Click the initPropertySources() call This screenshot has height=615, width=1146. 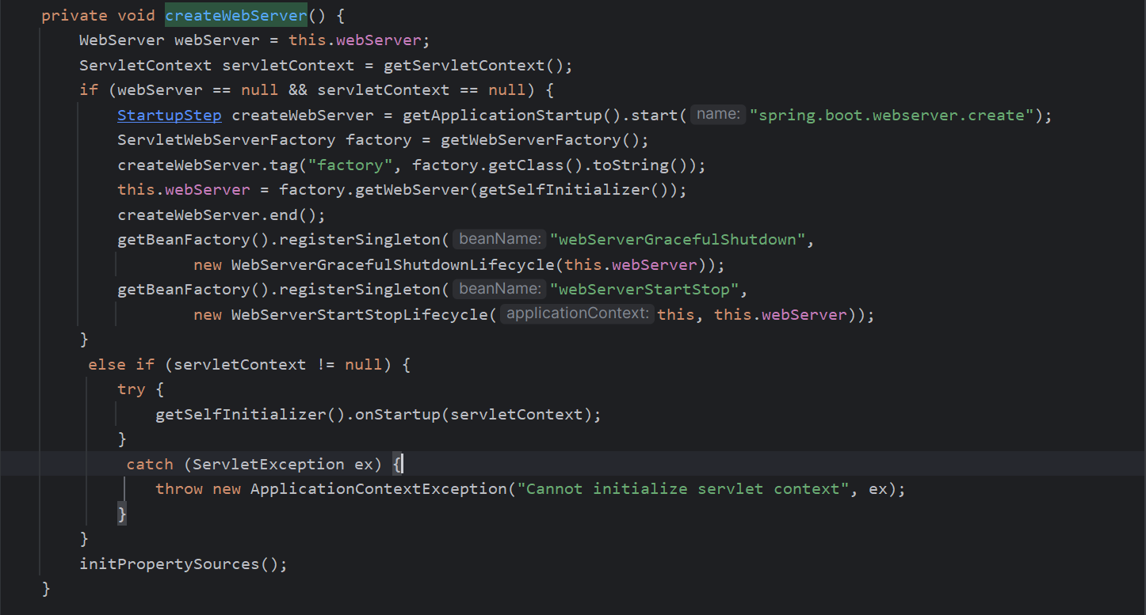click(178, 564)
